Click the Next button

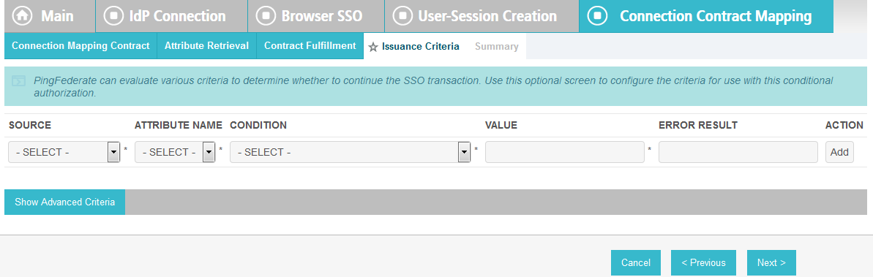pos(771,262)
